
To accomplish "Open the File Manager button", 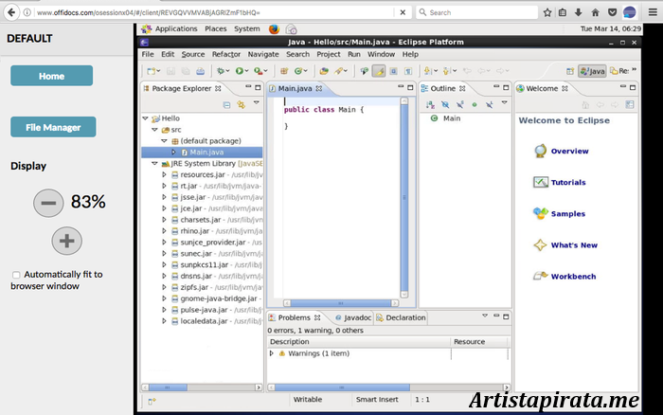I will click(x=53, y=127).
